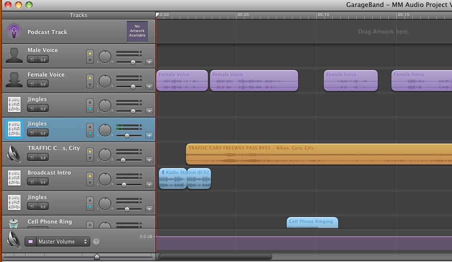Expand Female Voice automation triangle
This screenshot has height=262, width=452.
point(149,86)
